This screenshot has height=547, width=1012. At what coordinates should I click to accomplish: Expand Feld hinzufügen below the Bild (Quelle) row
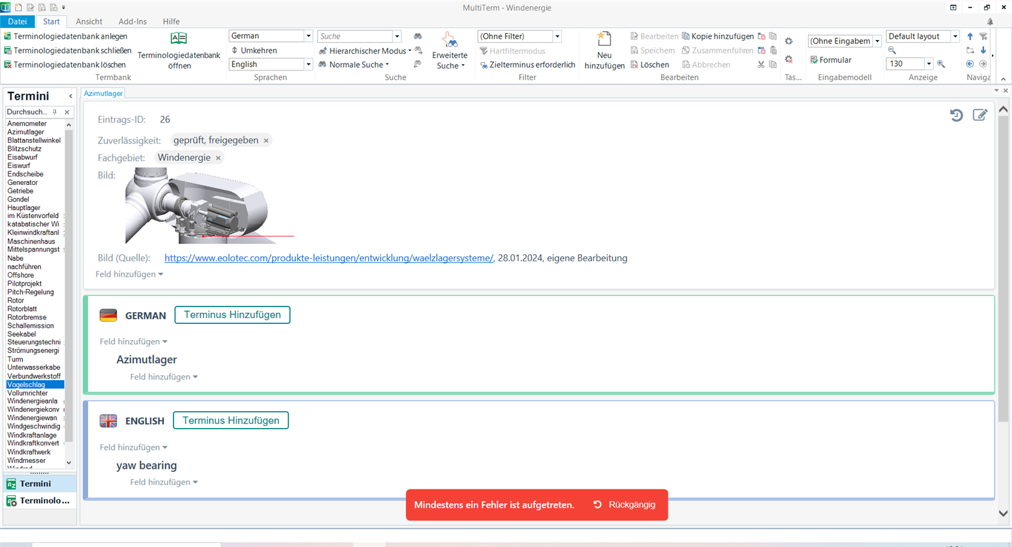click(129, 274)
